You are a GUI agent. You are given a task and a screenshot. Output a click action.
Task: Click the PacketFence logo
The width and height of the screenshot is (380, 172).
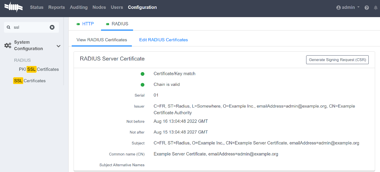tap(14, 7)
